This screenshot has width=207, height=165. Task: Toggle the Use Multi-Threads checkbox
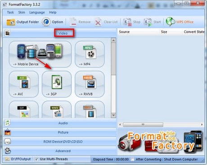pos(36,159)
